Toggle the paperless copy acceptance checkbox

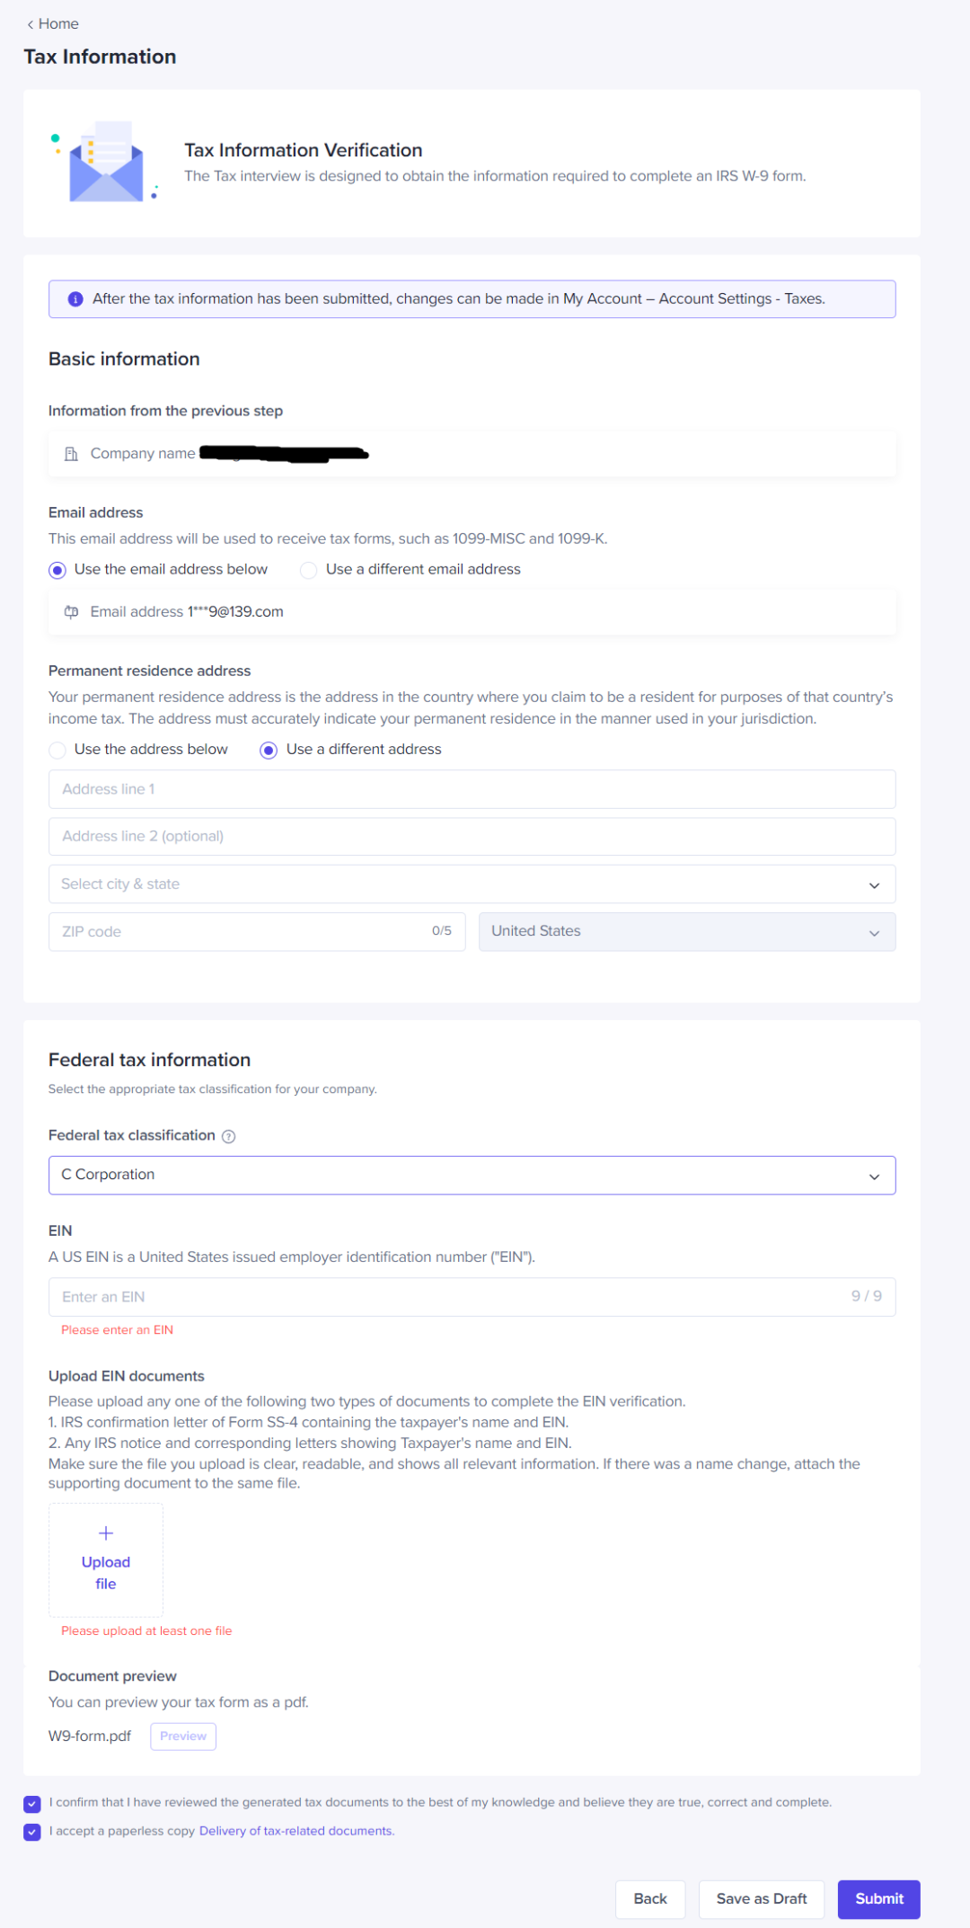coord(32,1832)
